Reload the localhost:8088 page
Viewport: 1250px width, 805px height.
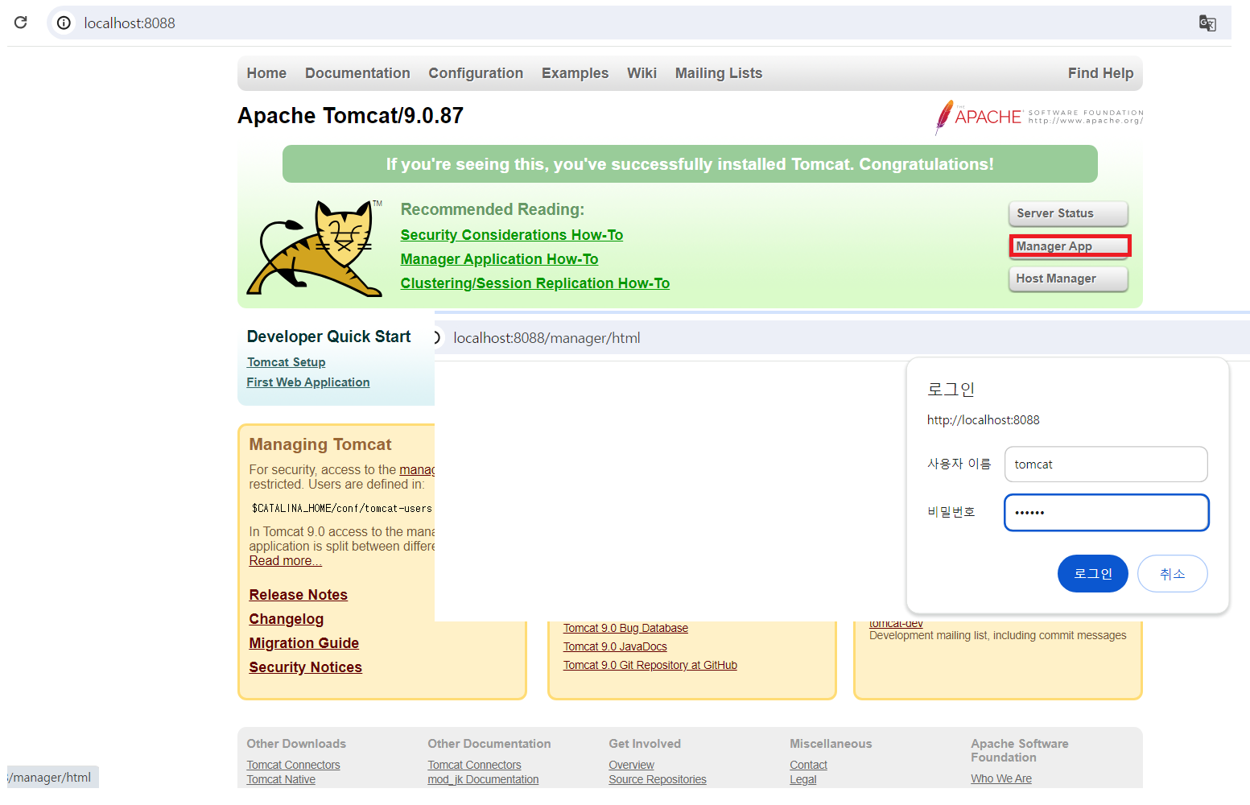pos(21,23)
